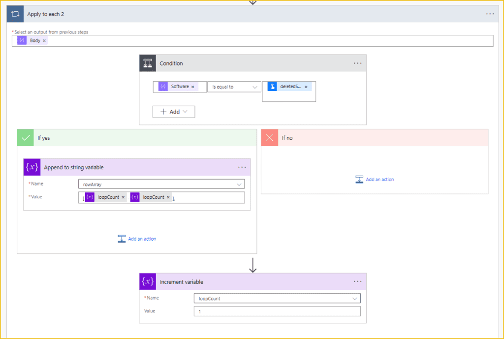
Task: Click the Add button in the Condition block
Action: tap(170, 112)
